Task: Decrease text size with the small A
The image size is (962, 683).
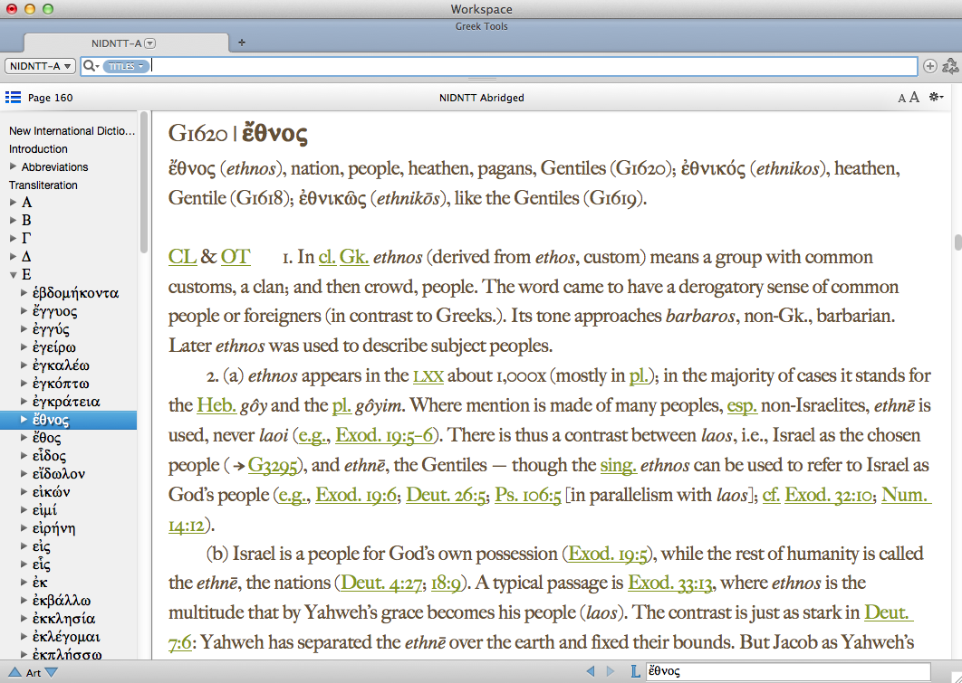Action: coord(901,98)
